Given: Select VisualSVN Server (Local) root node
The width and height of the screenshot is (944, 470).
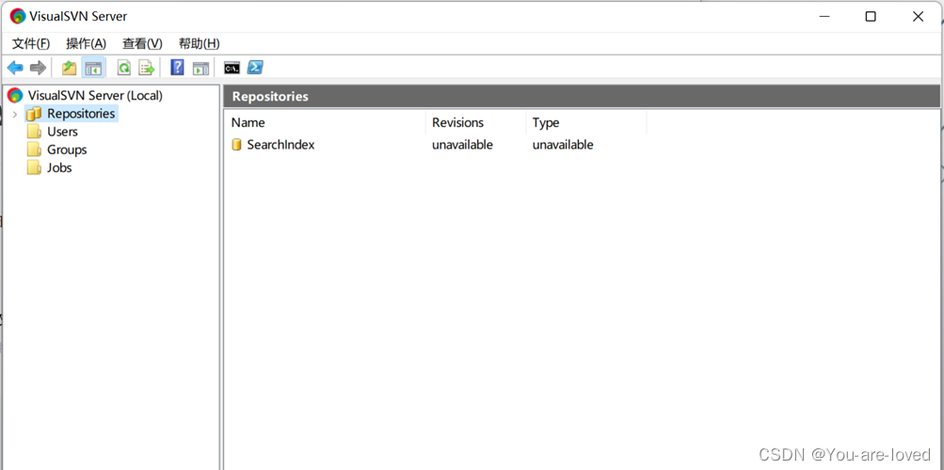Looking at the screenshot, I should click(x=95, y=96).
